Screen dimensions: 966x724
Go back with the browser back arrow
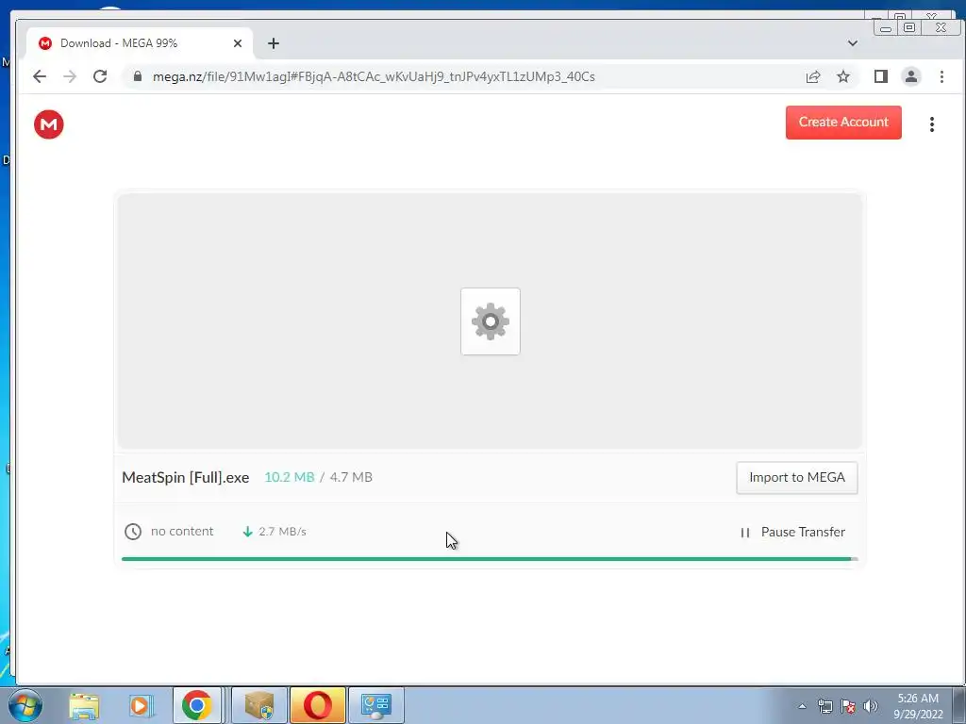tap(40, 76)
